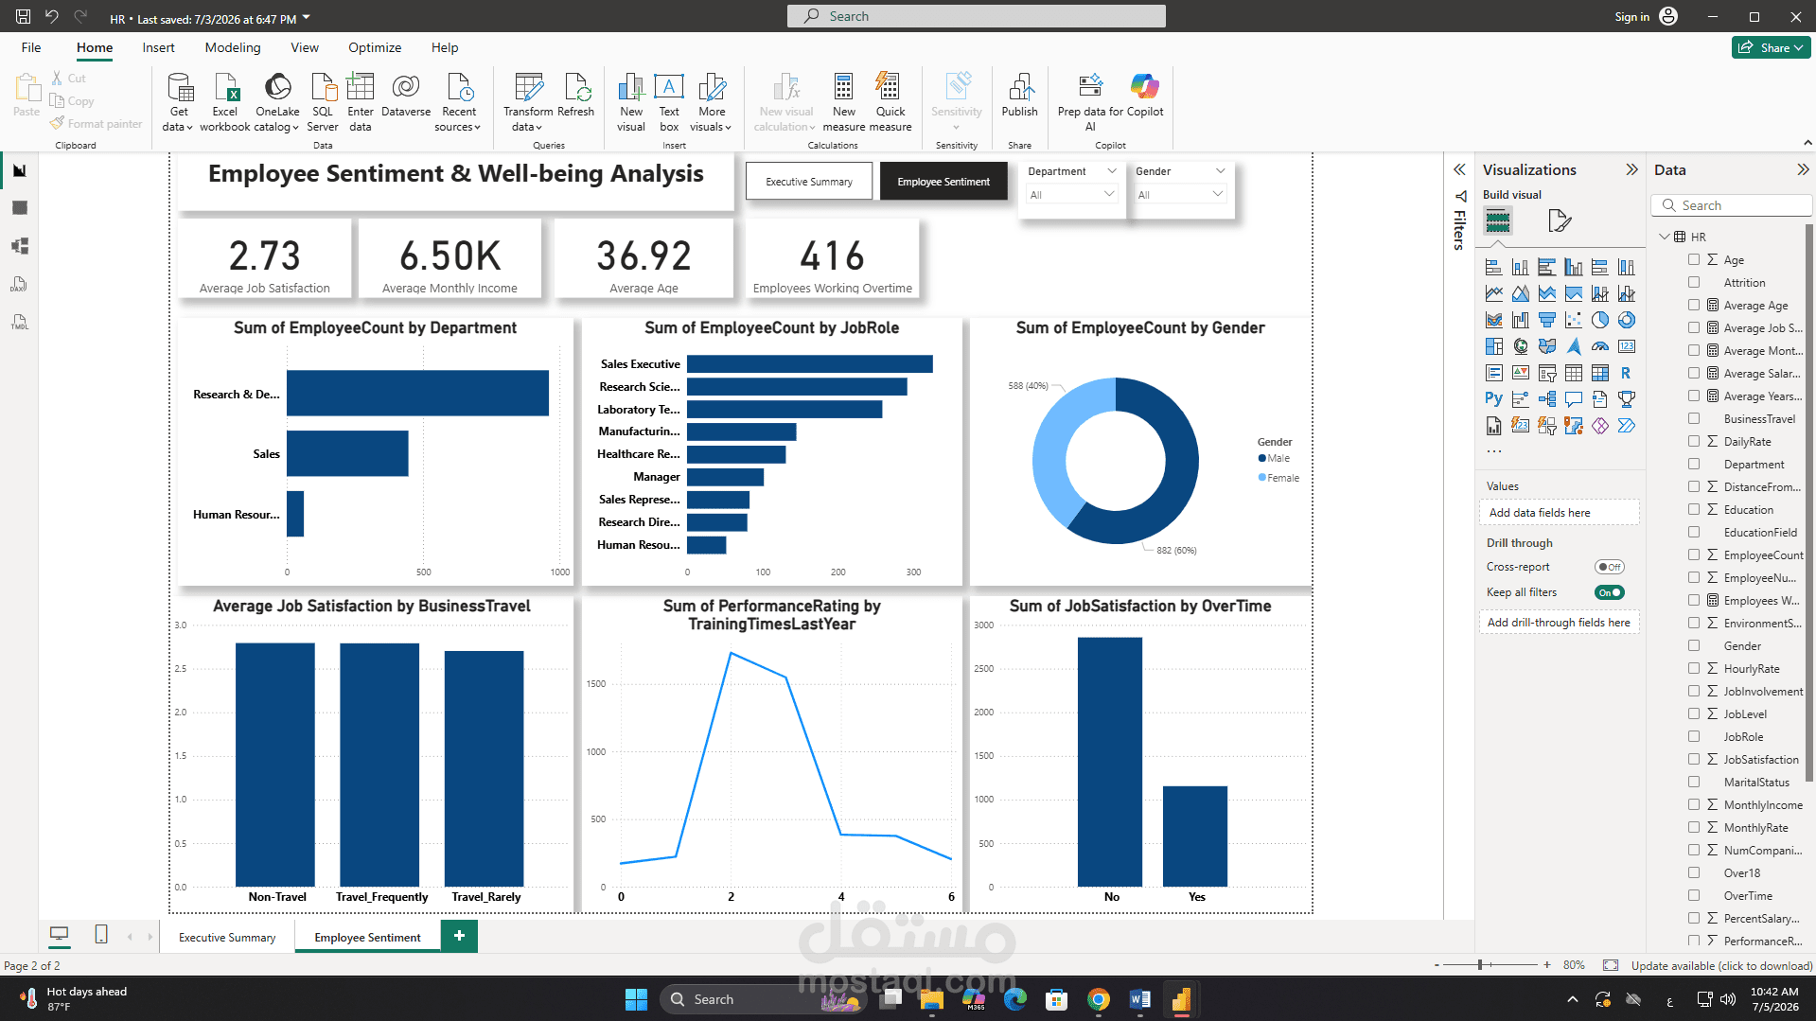Switch to the View ribbon tab
The width and height of the screenshot is (1816, 1021).
(x=305, y=47)
